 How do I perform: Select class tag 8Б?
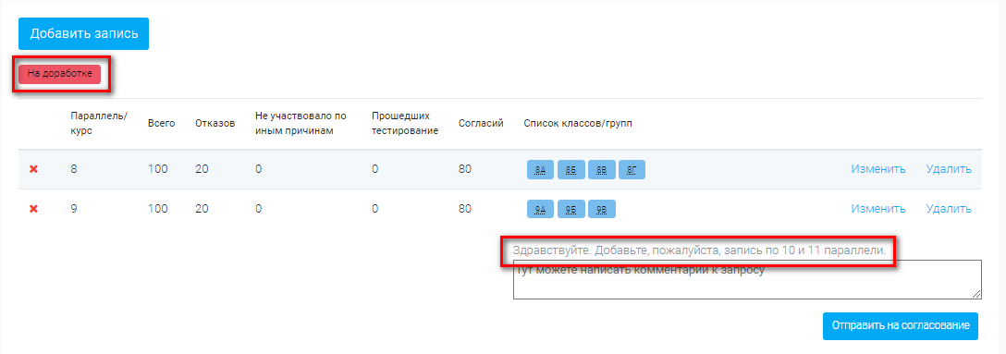click(x=571, y=170)
